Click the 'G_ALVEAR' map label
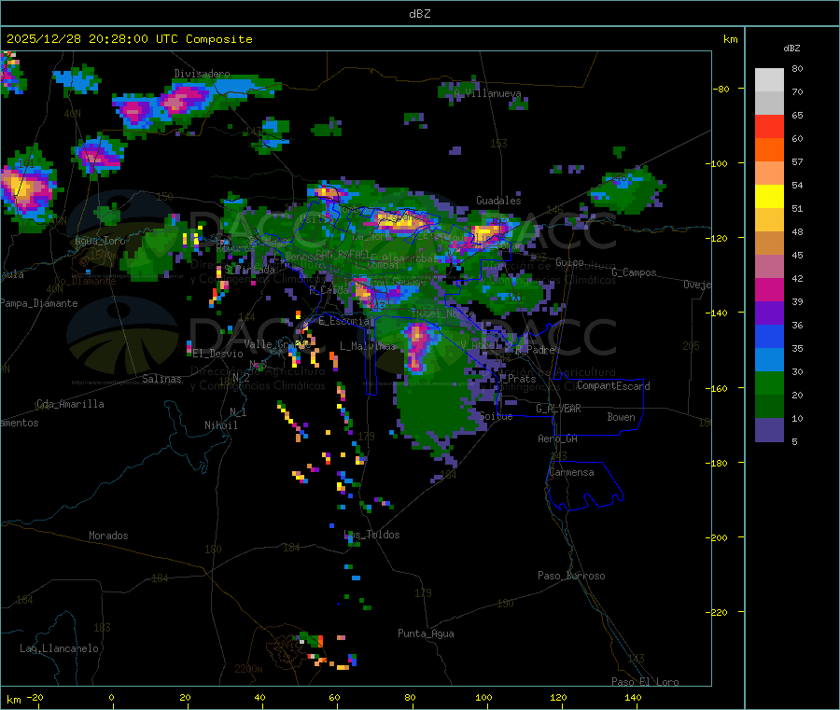The width and height of the screenshot is (840, 710). pyautogui.click(x=558, y=409)
